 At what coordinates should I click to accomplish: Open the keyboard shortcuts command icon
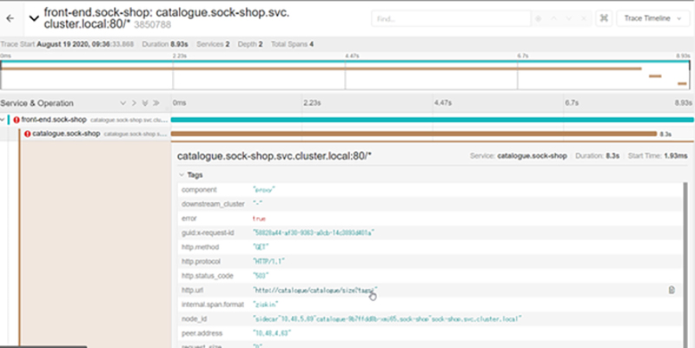pyautogui.click(x=604, y=18)
